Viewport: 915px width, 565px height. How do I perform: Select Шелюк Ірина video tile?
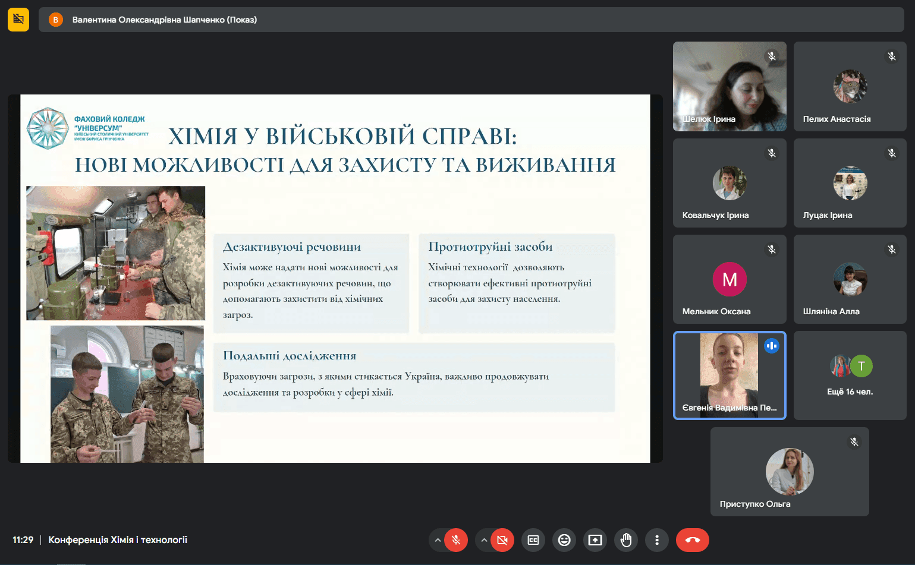[x=730, y=86]
